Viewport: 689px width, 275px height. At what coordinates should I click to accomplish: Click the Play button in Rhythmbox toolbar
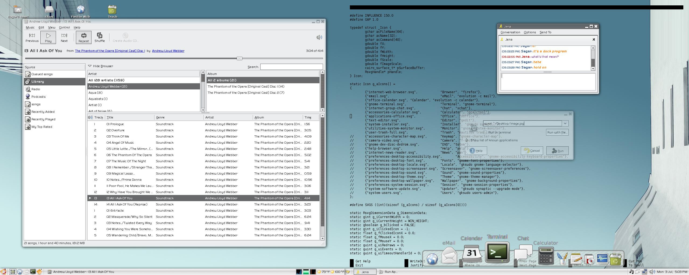[48, 37]
